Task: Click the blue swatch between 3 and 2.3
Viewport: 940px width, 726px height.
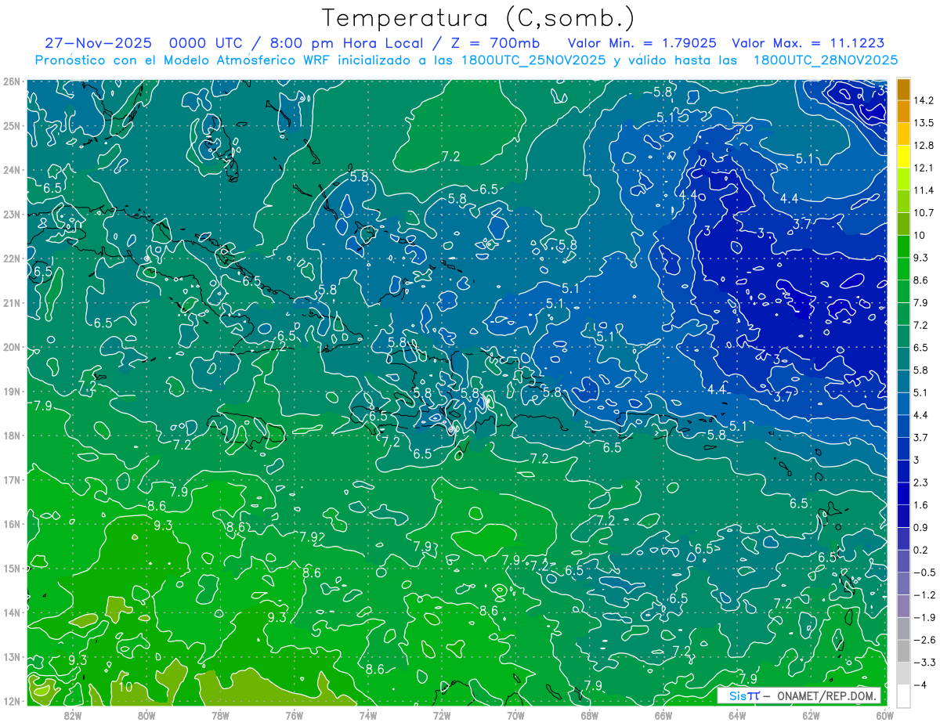Action: click(904, 471)
